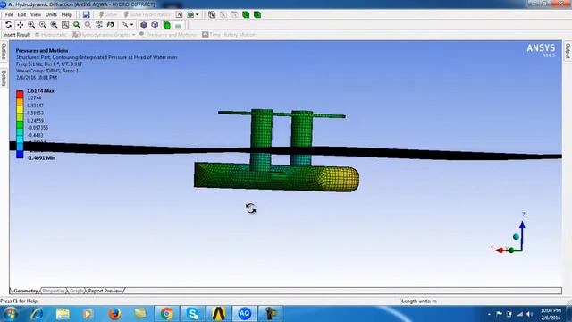Switch to AQWA AQ taskbar icon
572x322 pixels.
point(244,314)
